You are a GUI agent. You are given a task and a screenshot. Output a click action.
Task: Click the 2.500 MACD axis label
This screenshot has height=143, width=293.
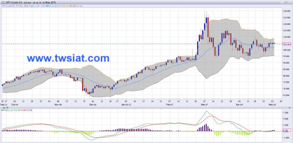286,125
